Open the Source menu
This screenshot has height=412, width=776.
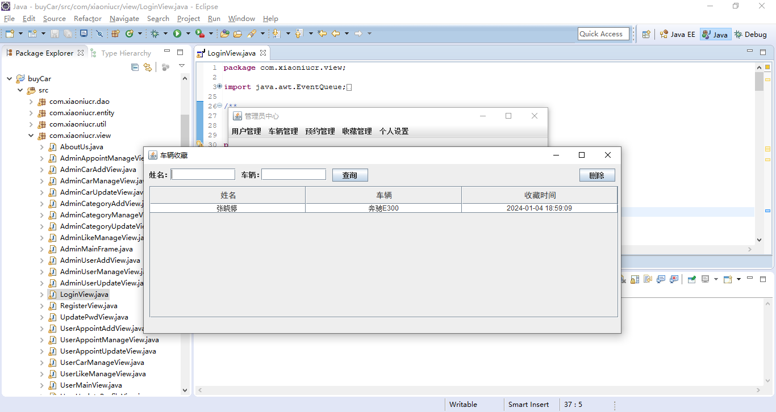click(x=55, y=19)
